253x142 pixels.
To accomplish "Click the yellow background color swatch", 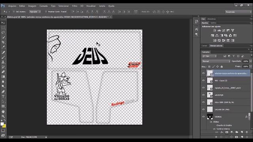I will click(x=4, y=126).
